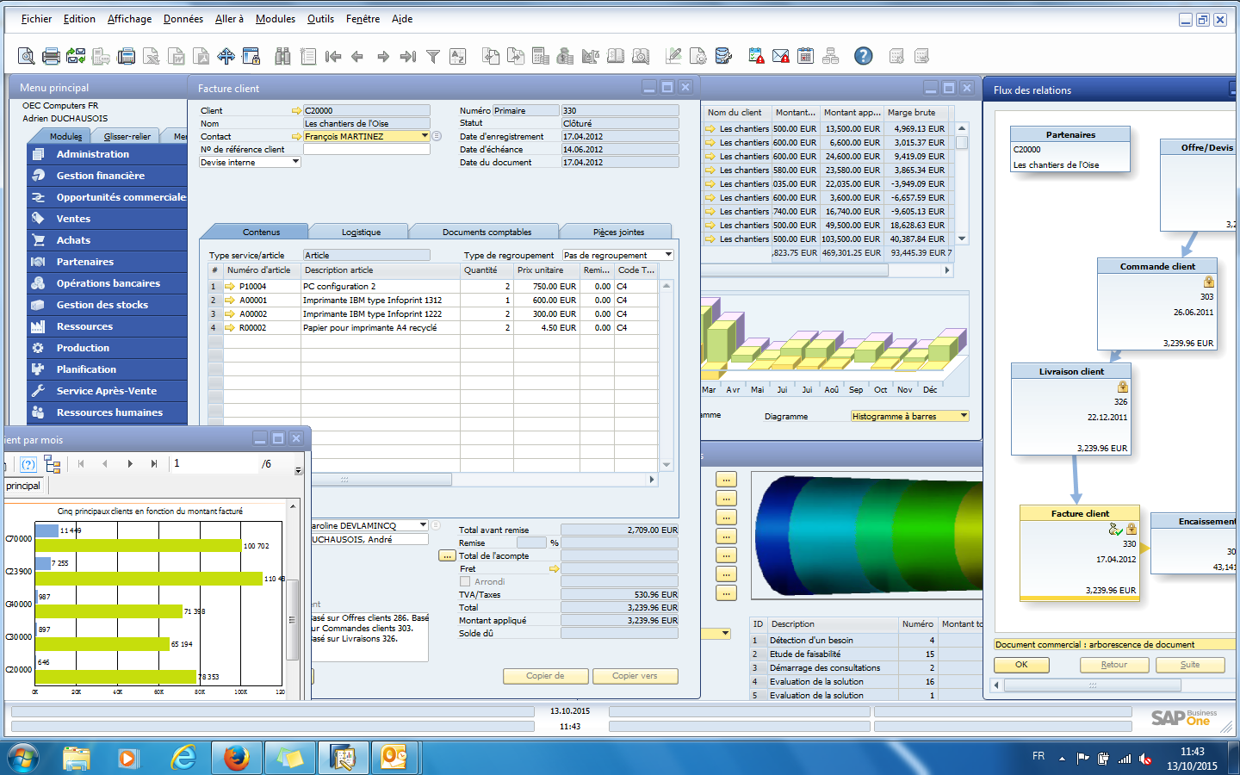The height and width of the screenshot is (775, 1240).
Task: Toggle the Arrondi checkbox
Action: (465, 582)
